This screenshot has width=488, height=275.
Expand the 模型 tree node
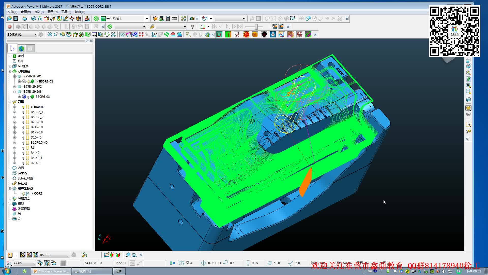coord(10,204)
